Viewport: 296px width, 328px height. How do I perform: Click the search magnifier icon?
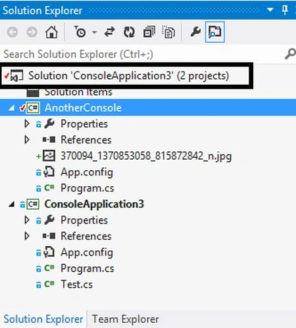[x=290, y=54]
